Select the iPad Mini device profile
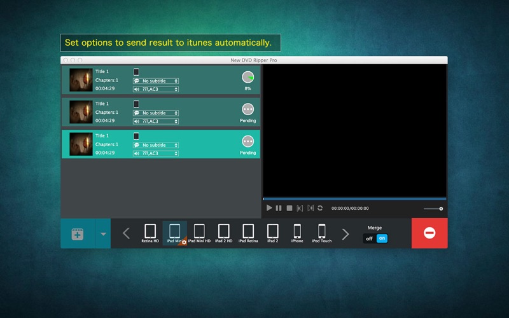The height and width of the screenshot is (318, 509). [x=174, y=233]
